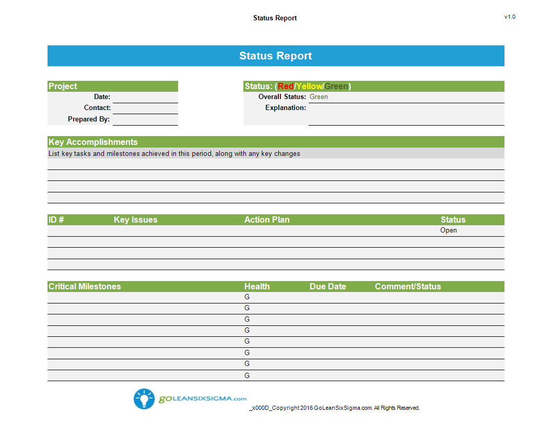Select the Open status cell

tap(449, 230)
